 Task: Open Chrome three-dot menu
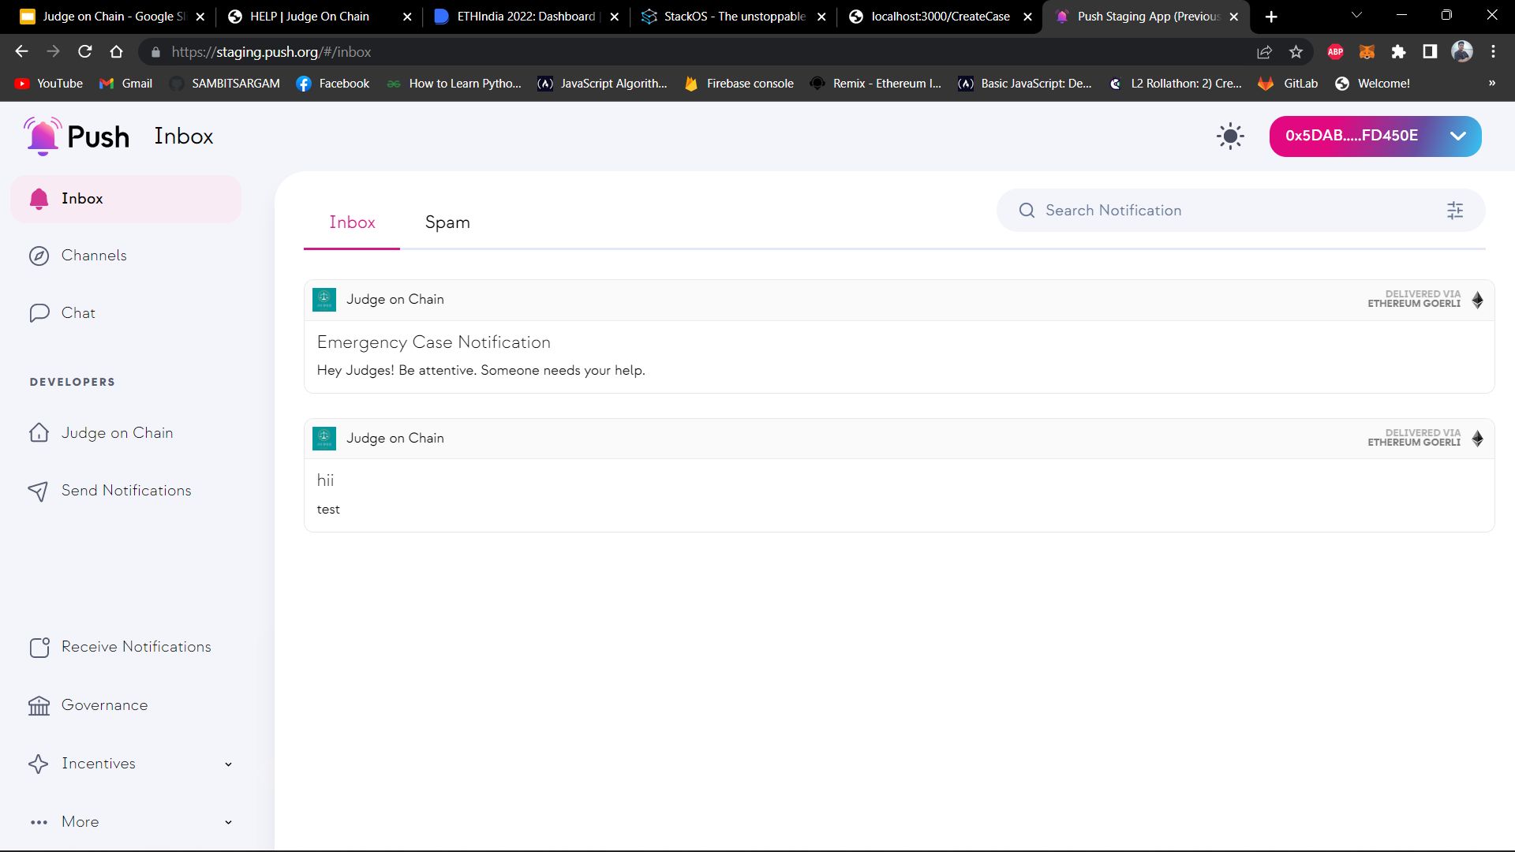(x=1493, y=52)
